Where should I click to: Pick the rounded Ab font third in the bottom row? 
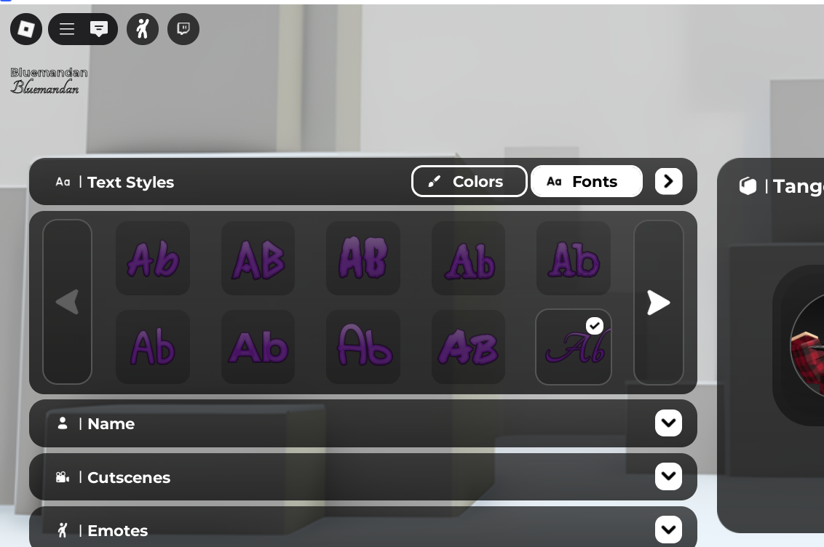pyautogui.click(x=363, y=347)
